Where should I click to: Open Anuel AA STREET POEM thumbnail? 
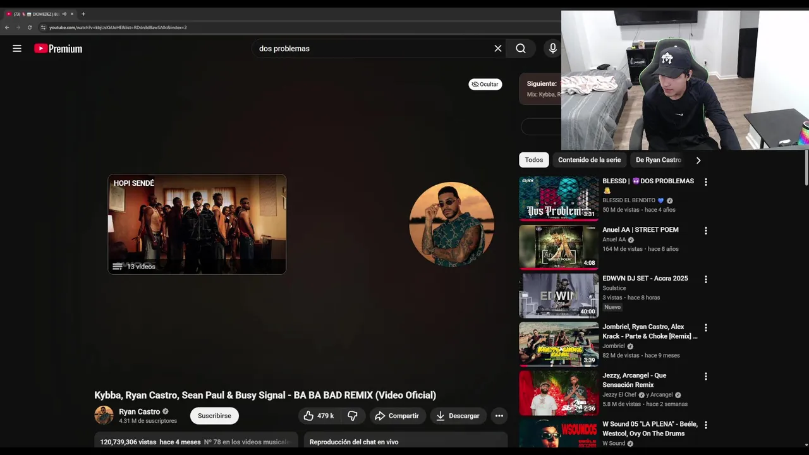(x=559, y=247)
